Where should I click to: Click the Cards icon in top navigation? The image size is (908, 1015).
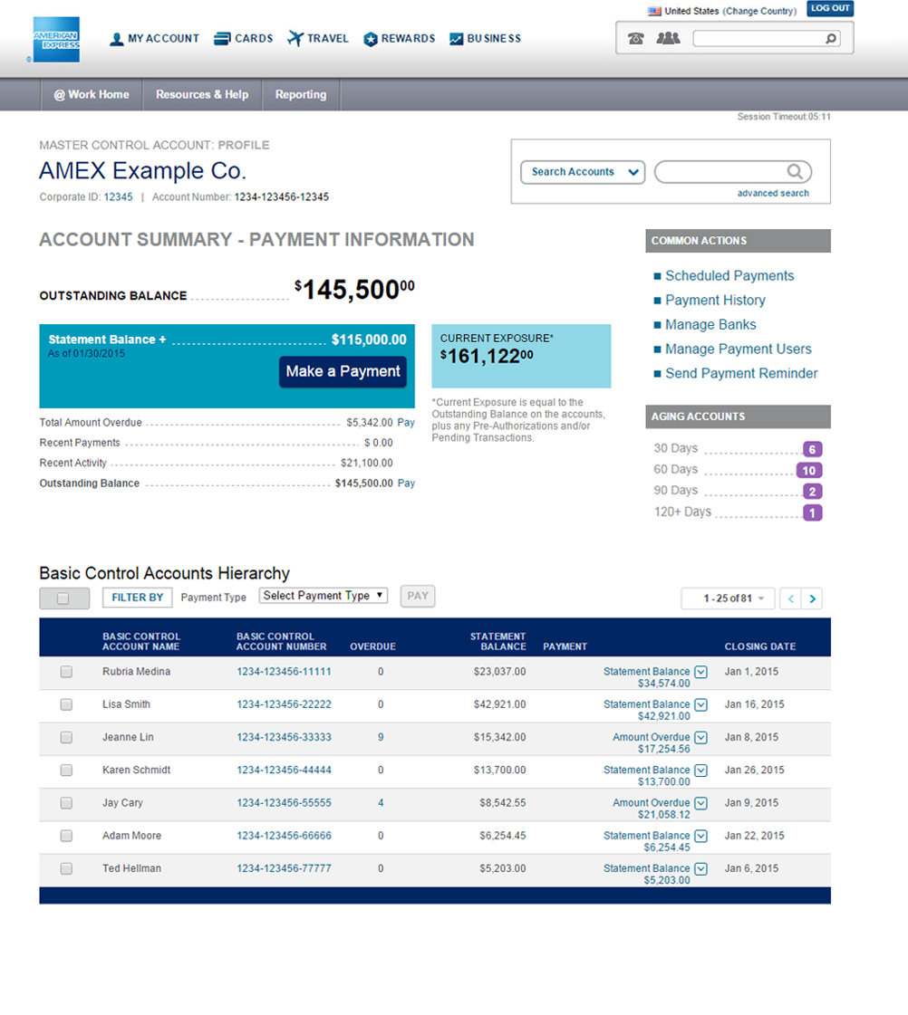click(222, 39)
